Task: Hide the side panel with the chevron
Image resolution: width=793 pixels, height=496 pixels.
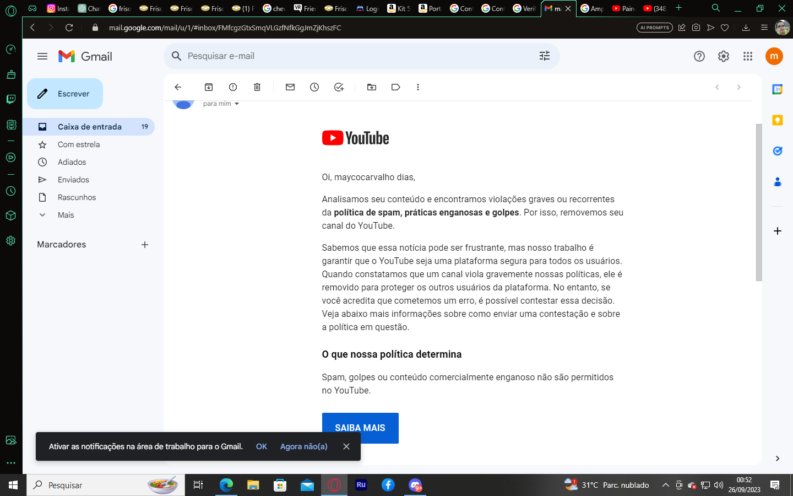Action: [x=777, y=459]
